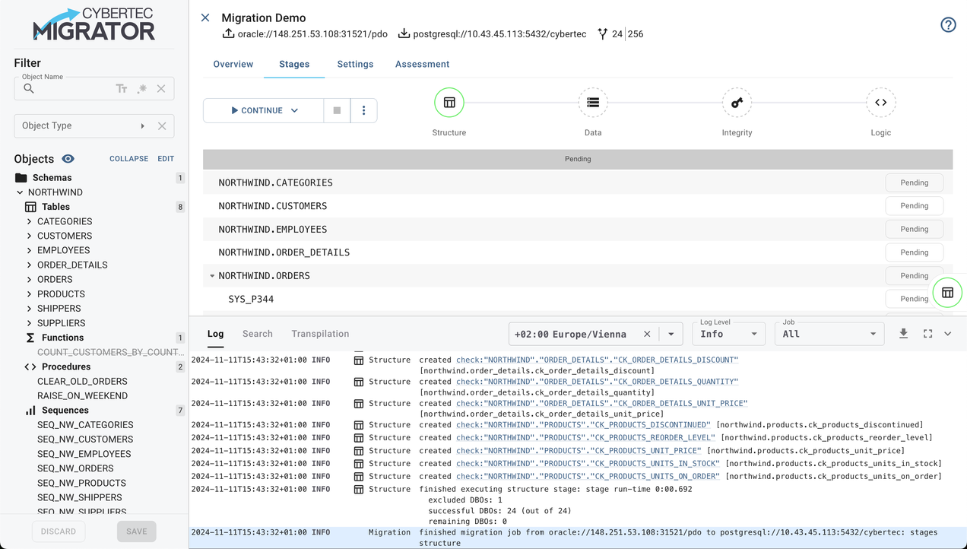Select the Logic stage code icon
The width and height of the screenshot is (967, 549).
point(880,103)
